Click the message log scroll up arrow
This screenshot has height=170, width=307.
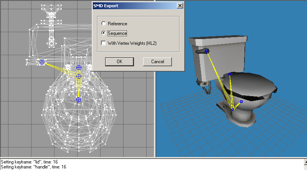(305, 162)
